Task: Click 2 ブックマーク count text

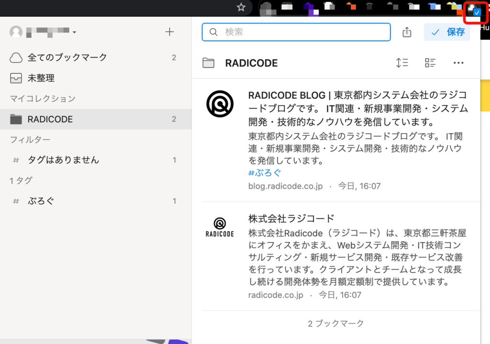Action: [336, 323]
